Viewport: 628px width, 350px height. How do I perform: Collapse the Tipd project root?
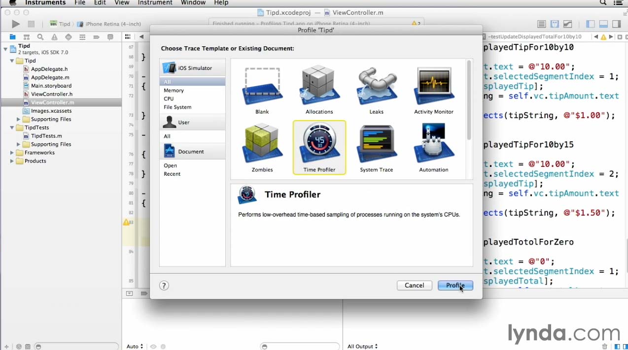pyautogui.click(x=5, y=49)
